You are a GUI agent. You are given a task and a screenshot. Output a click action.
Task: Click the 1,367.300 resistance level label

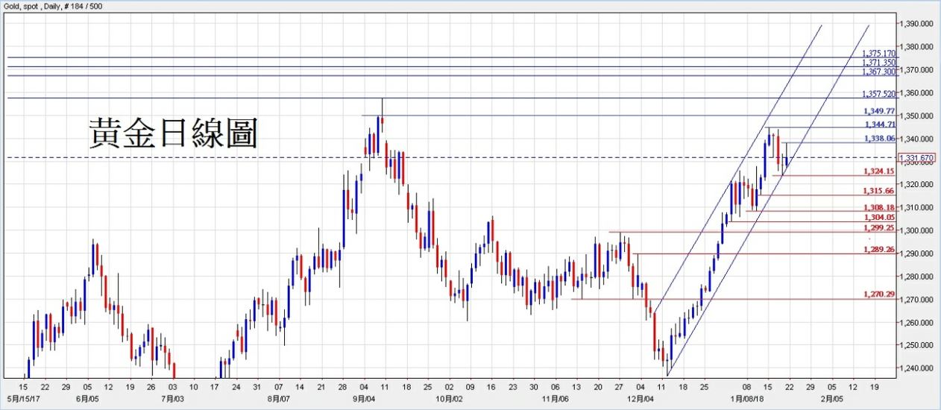[878, 72]
